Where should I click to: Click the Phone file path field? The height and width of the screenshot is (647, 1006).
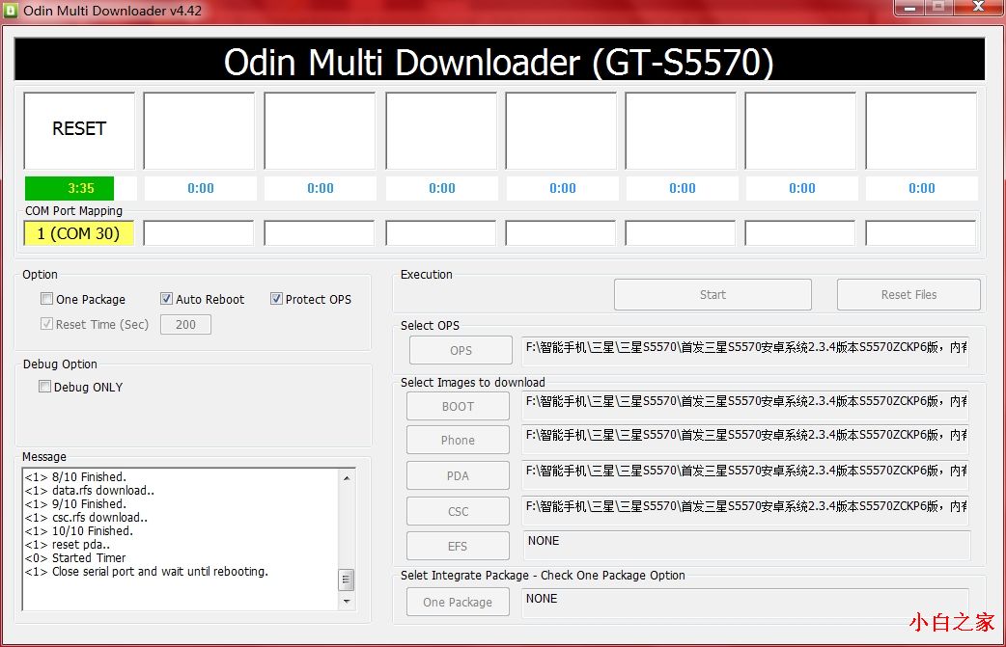(745, 440)
